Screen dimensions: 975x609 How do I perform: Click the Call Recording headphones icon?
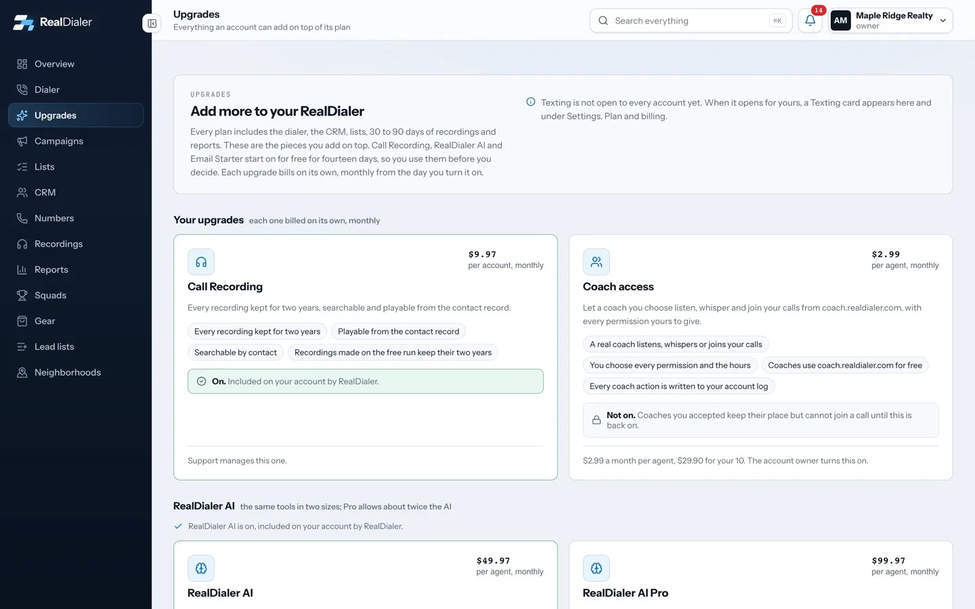pyautogui.click(x=201, y=262)
